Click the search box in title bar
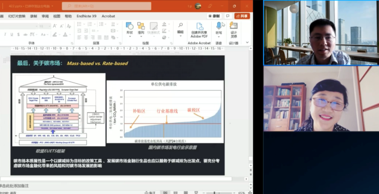This screenshot has width=379, height=194. point(107,6)
